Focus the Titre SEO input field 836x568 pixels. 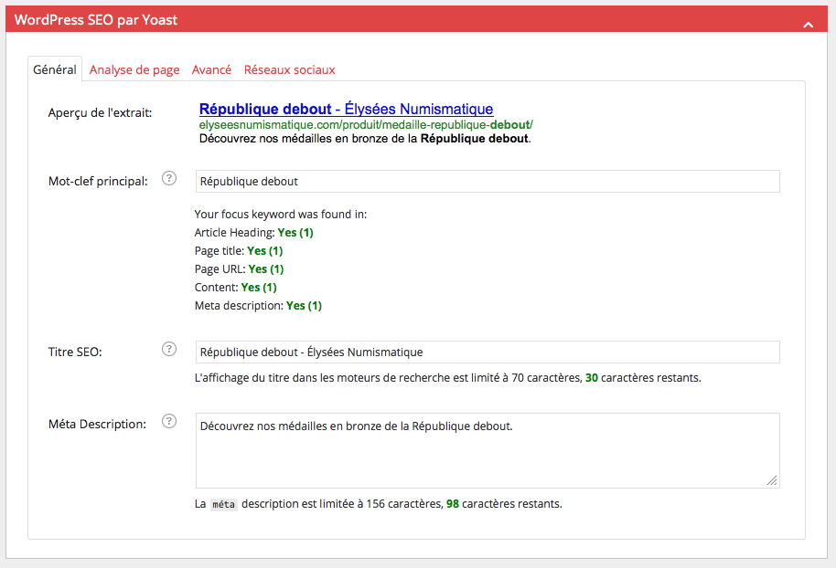[x=488, y=352]
